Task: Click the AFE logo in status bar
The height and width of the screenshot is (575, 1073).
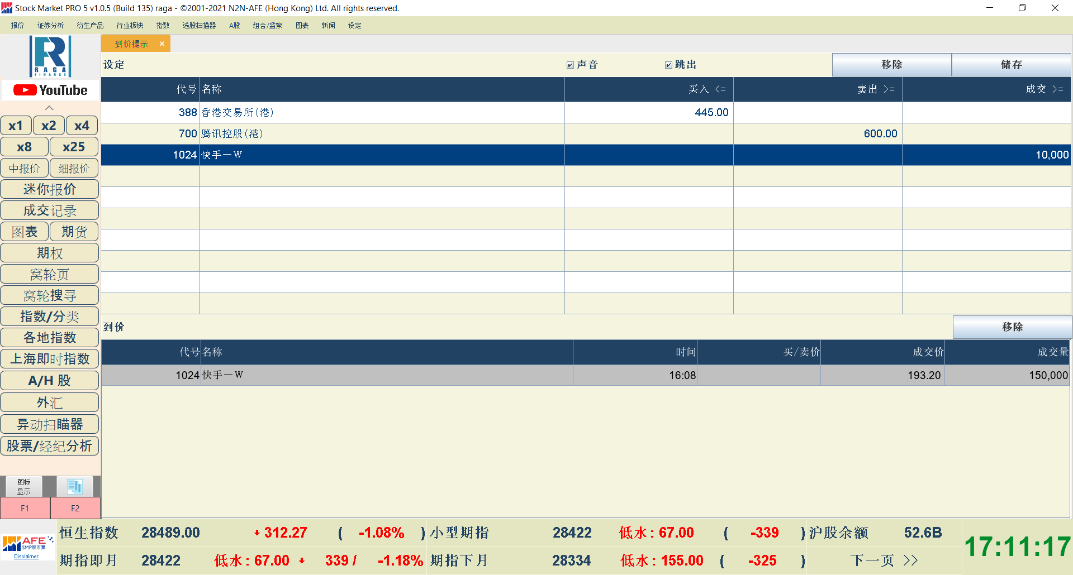Action: [27, 543]
